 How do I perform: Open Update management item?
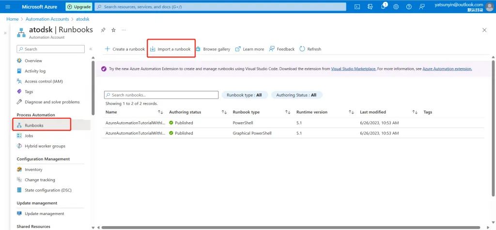pyautogui.click(x=44, y=214)
